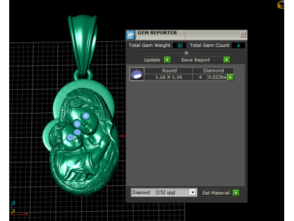294x221 pixels.
Task: Click green arrow next to Save Report
Action: (x=227, y=60)
